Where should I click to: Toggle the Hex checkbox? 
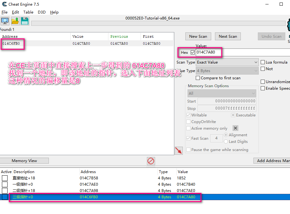193,53
